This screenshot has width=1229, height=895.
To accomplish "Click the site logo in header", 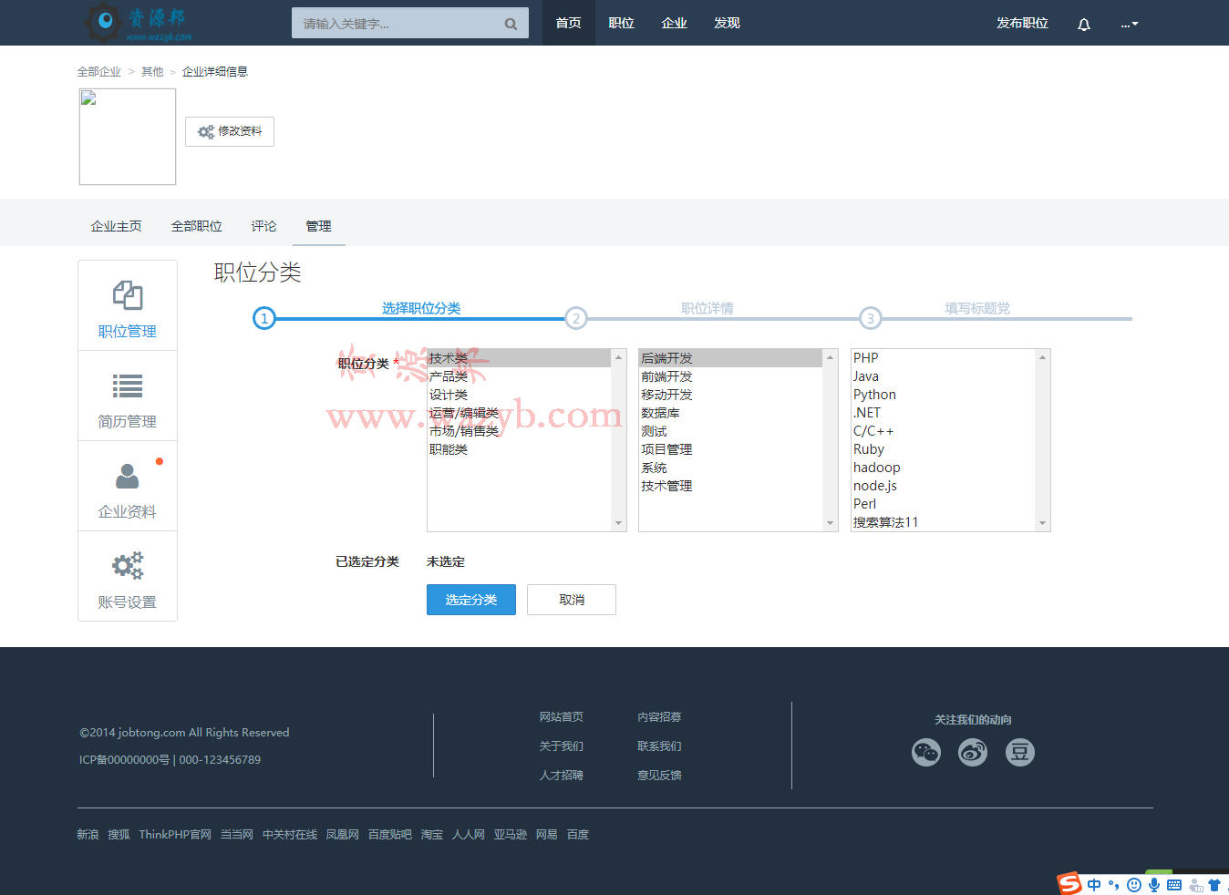I will pyautogui.click(x=139, y=23).
